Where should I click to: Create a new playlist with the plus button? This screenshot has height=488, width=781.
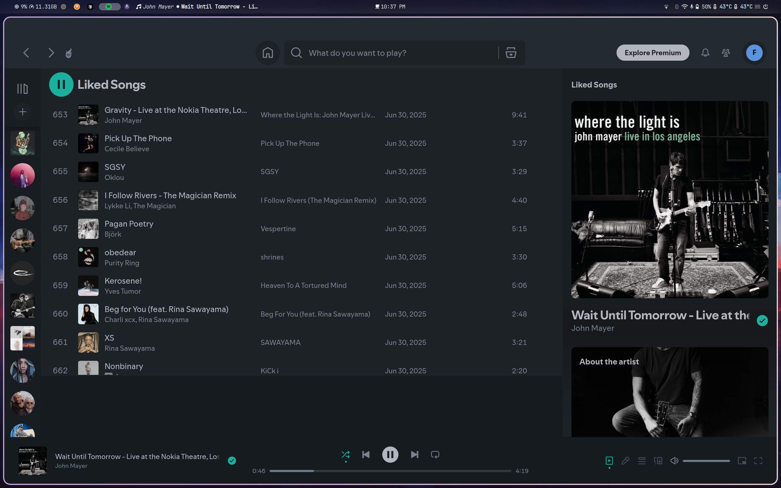point(22,112)
